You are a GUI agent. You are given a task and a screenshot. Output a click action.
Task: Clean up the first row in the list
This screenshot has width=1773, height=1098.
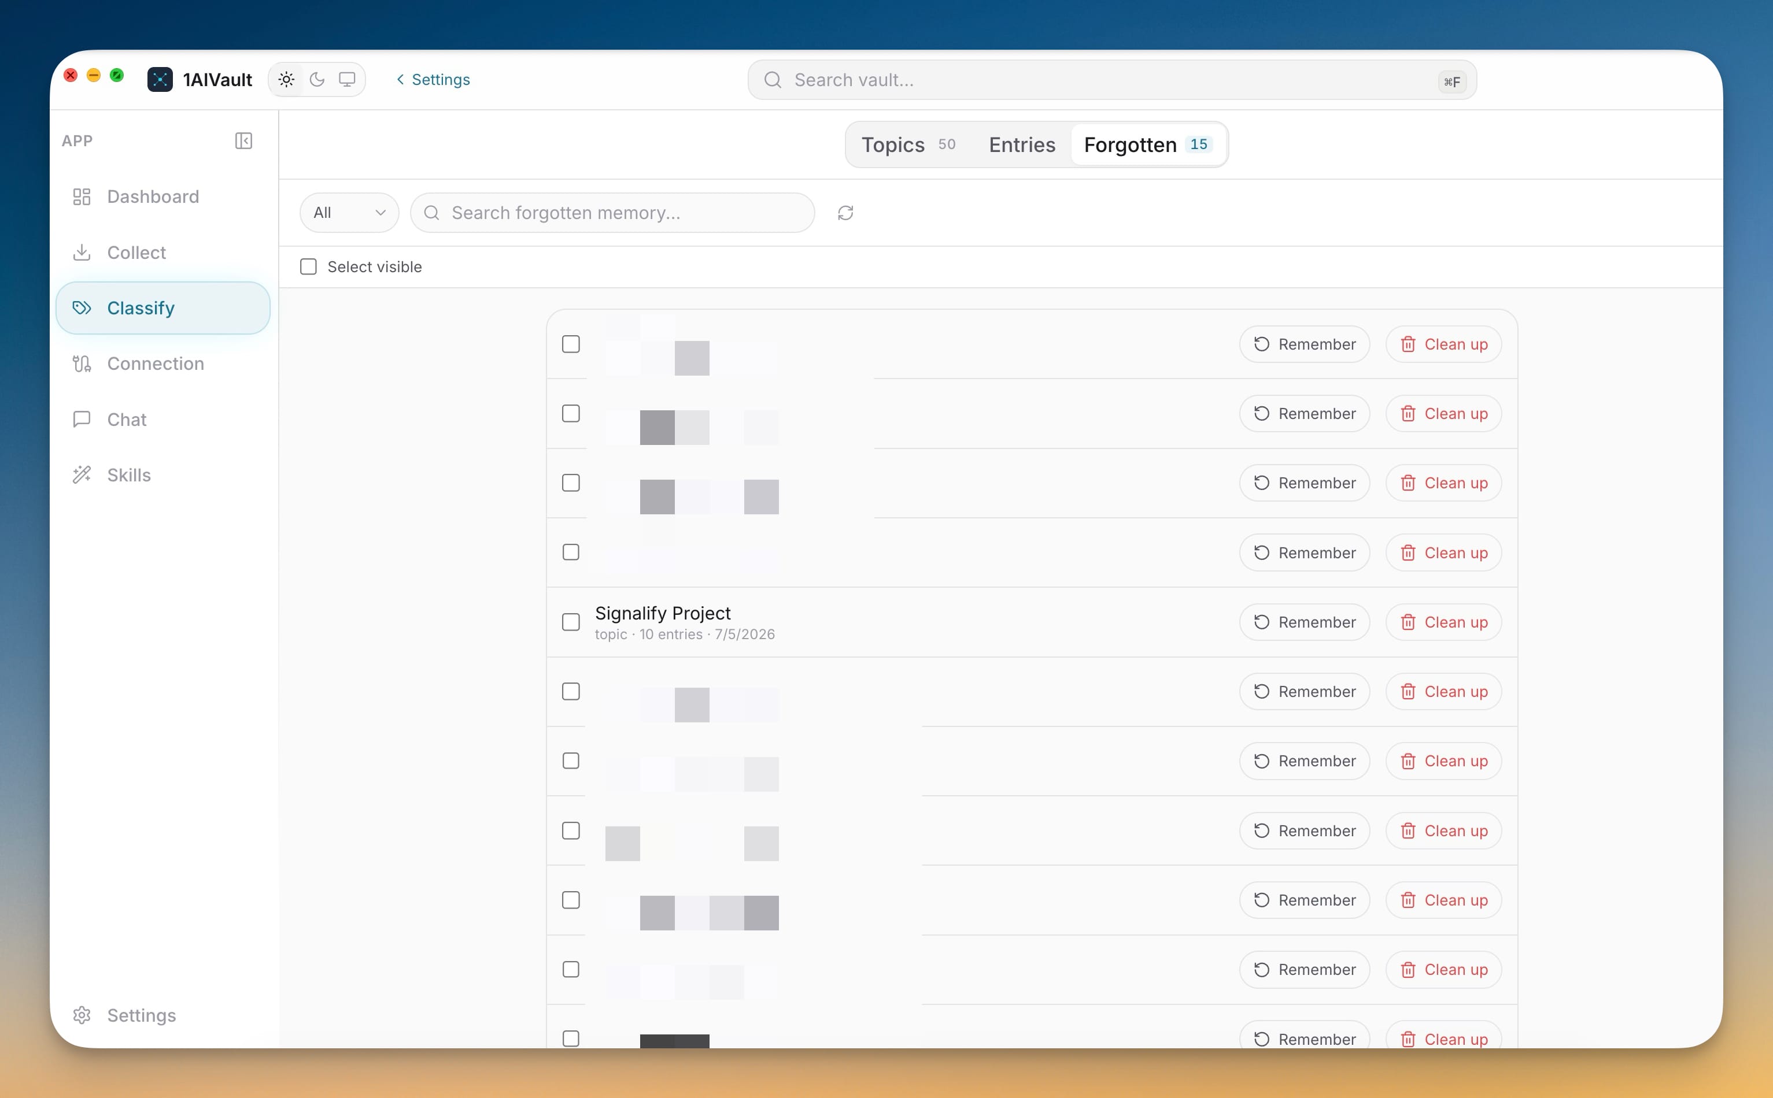click(x=1443, y=344)
